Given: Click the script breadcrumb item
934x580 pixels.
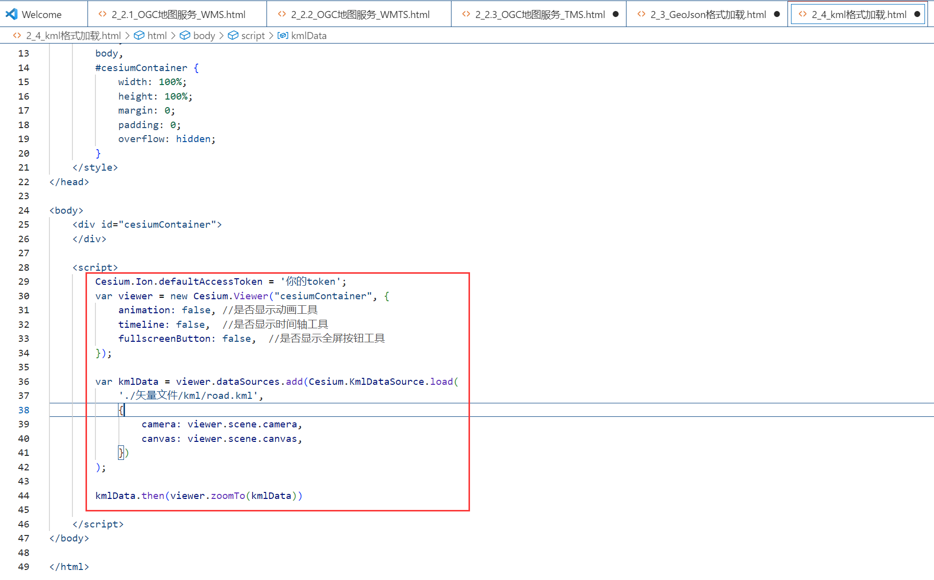Looking at the screenshot, I should coord(253,36).
